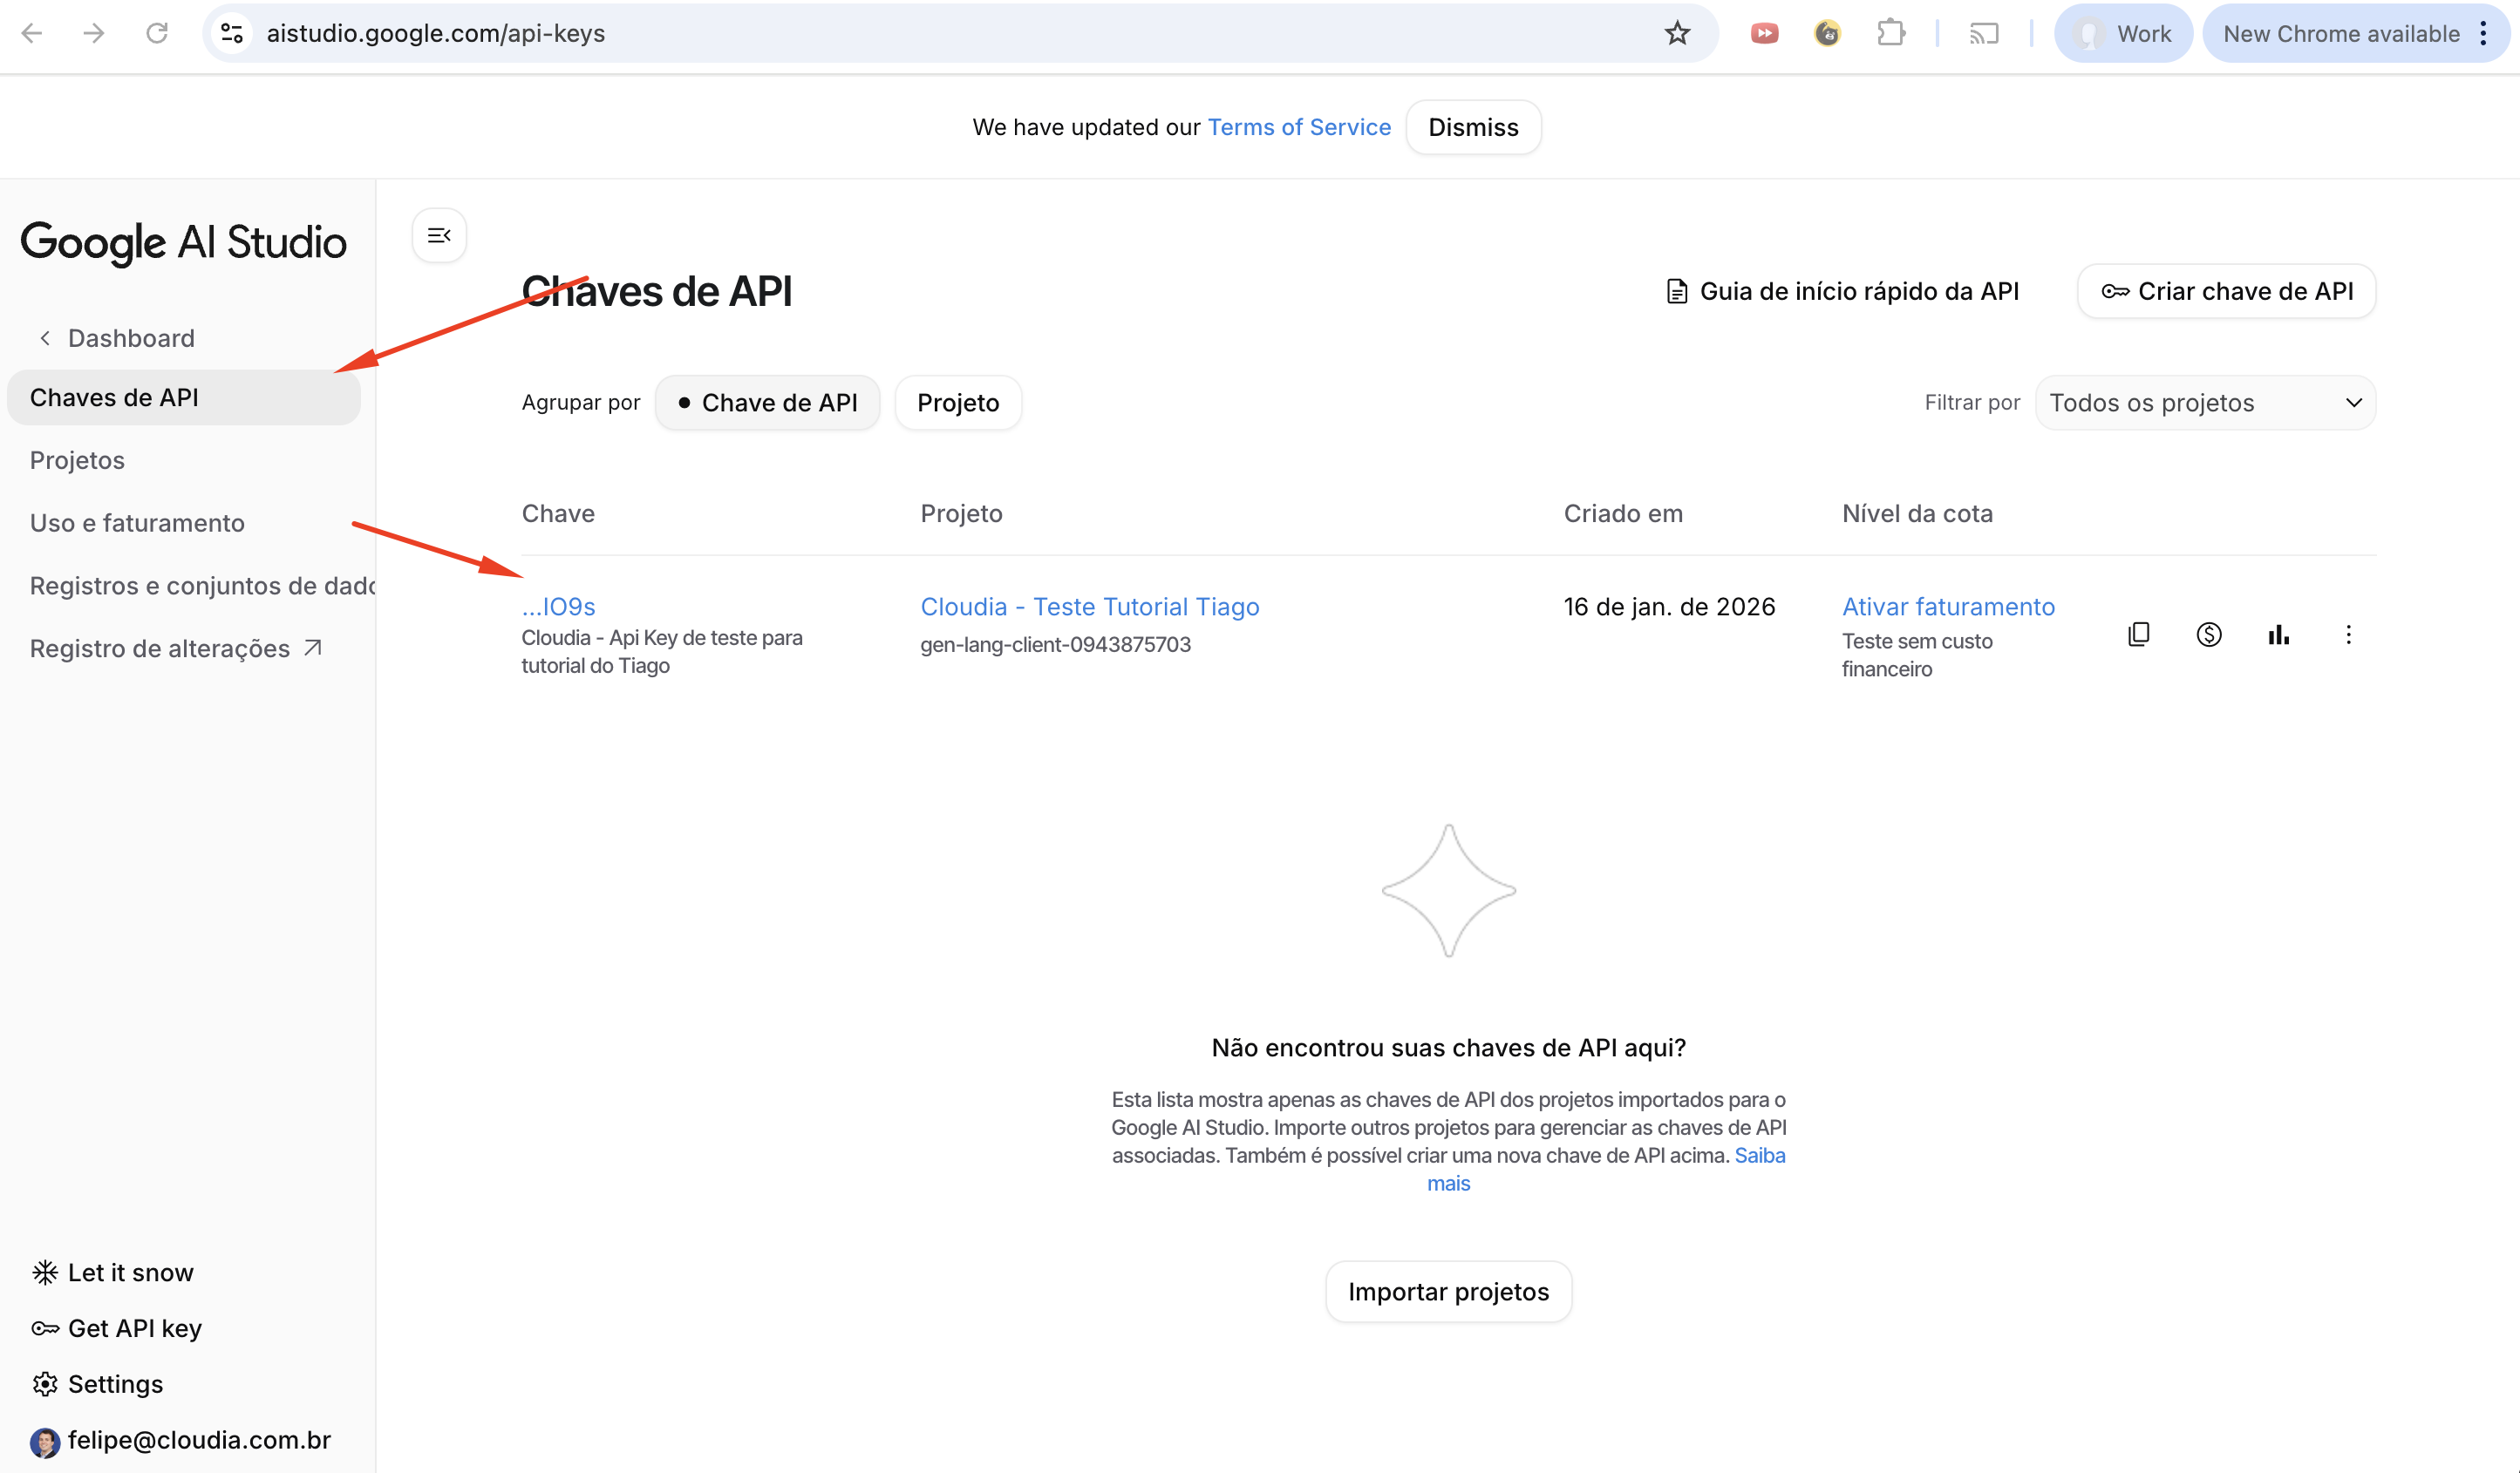Dismiss the Terms of Service notice

1473,127
